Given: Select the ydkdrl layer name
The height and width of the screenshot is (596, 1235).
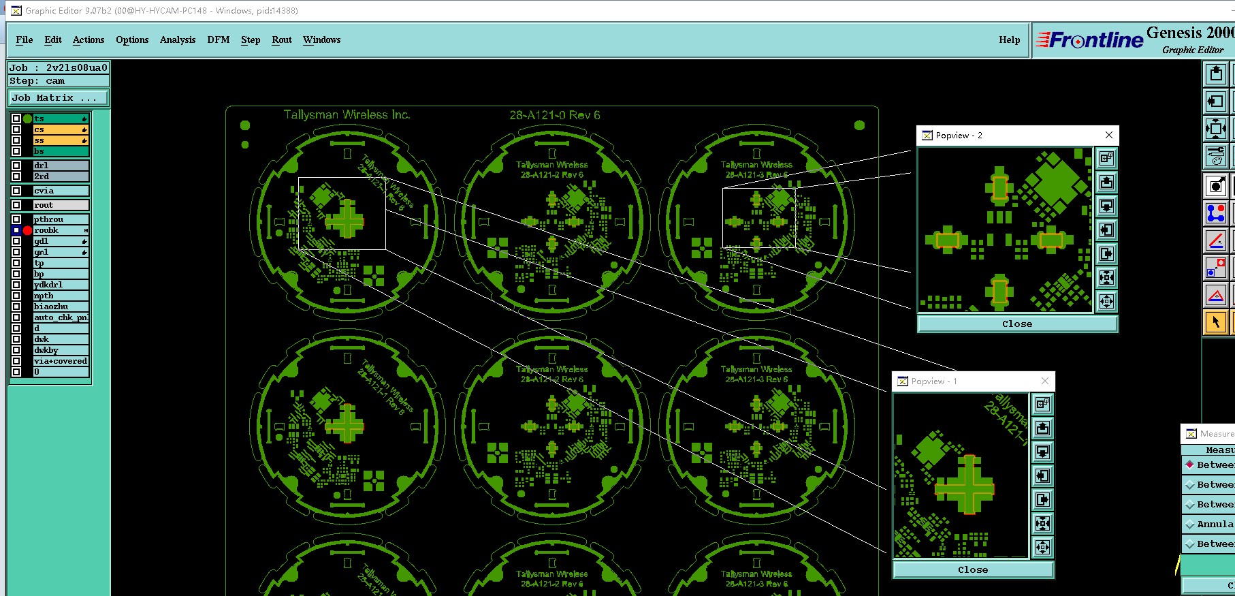Looking at the screenshot, I should [61, 285].
